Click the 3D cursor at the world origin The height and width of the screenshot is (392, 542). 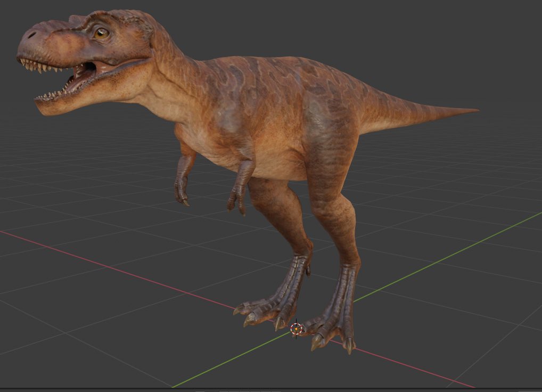[x=296, y=329]
